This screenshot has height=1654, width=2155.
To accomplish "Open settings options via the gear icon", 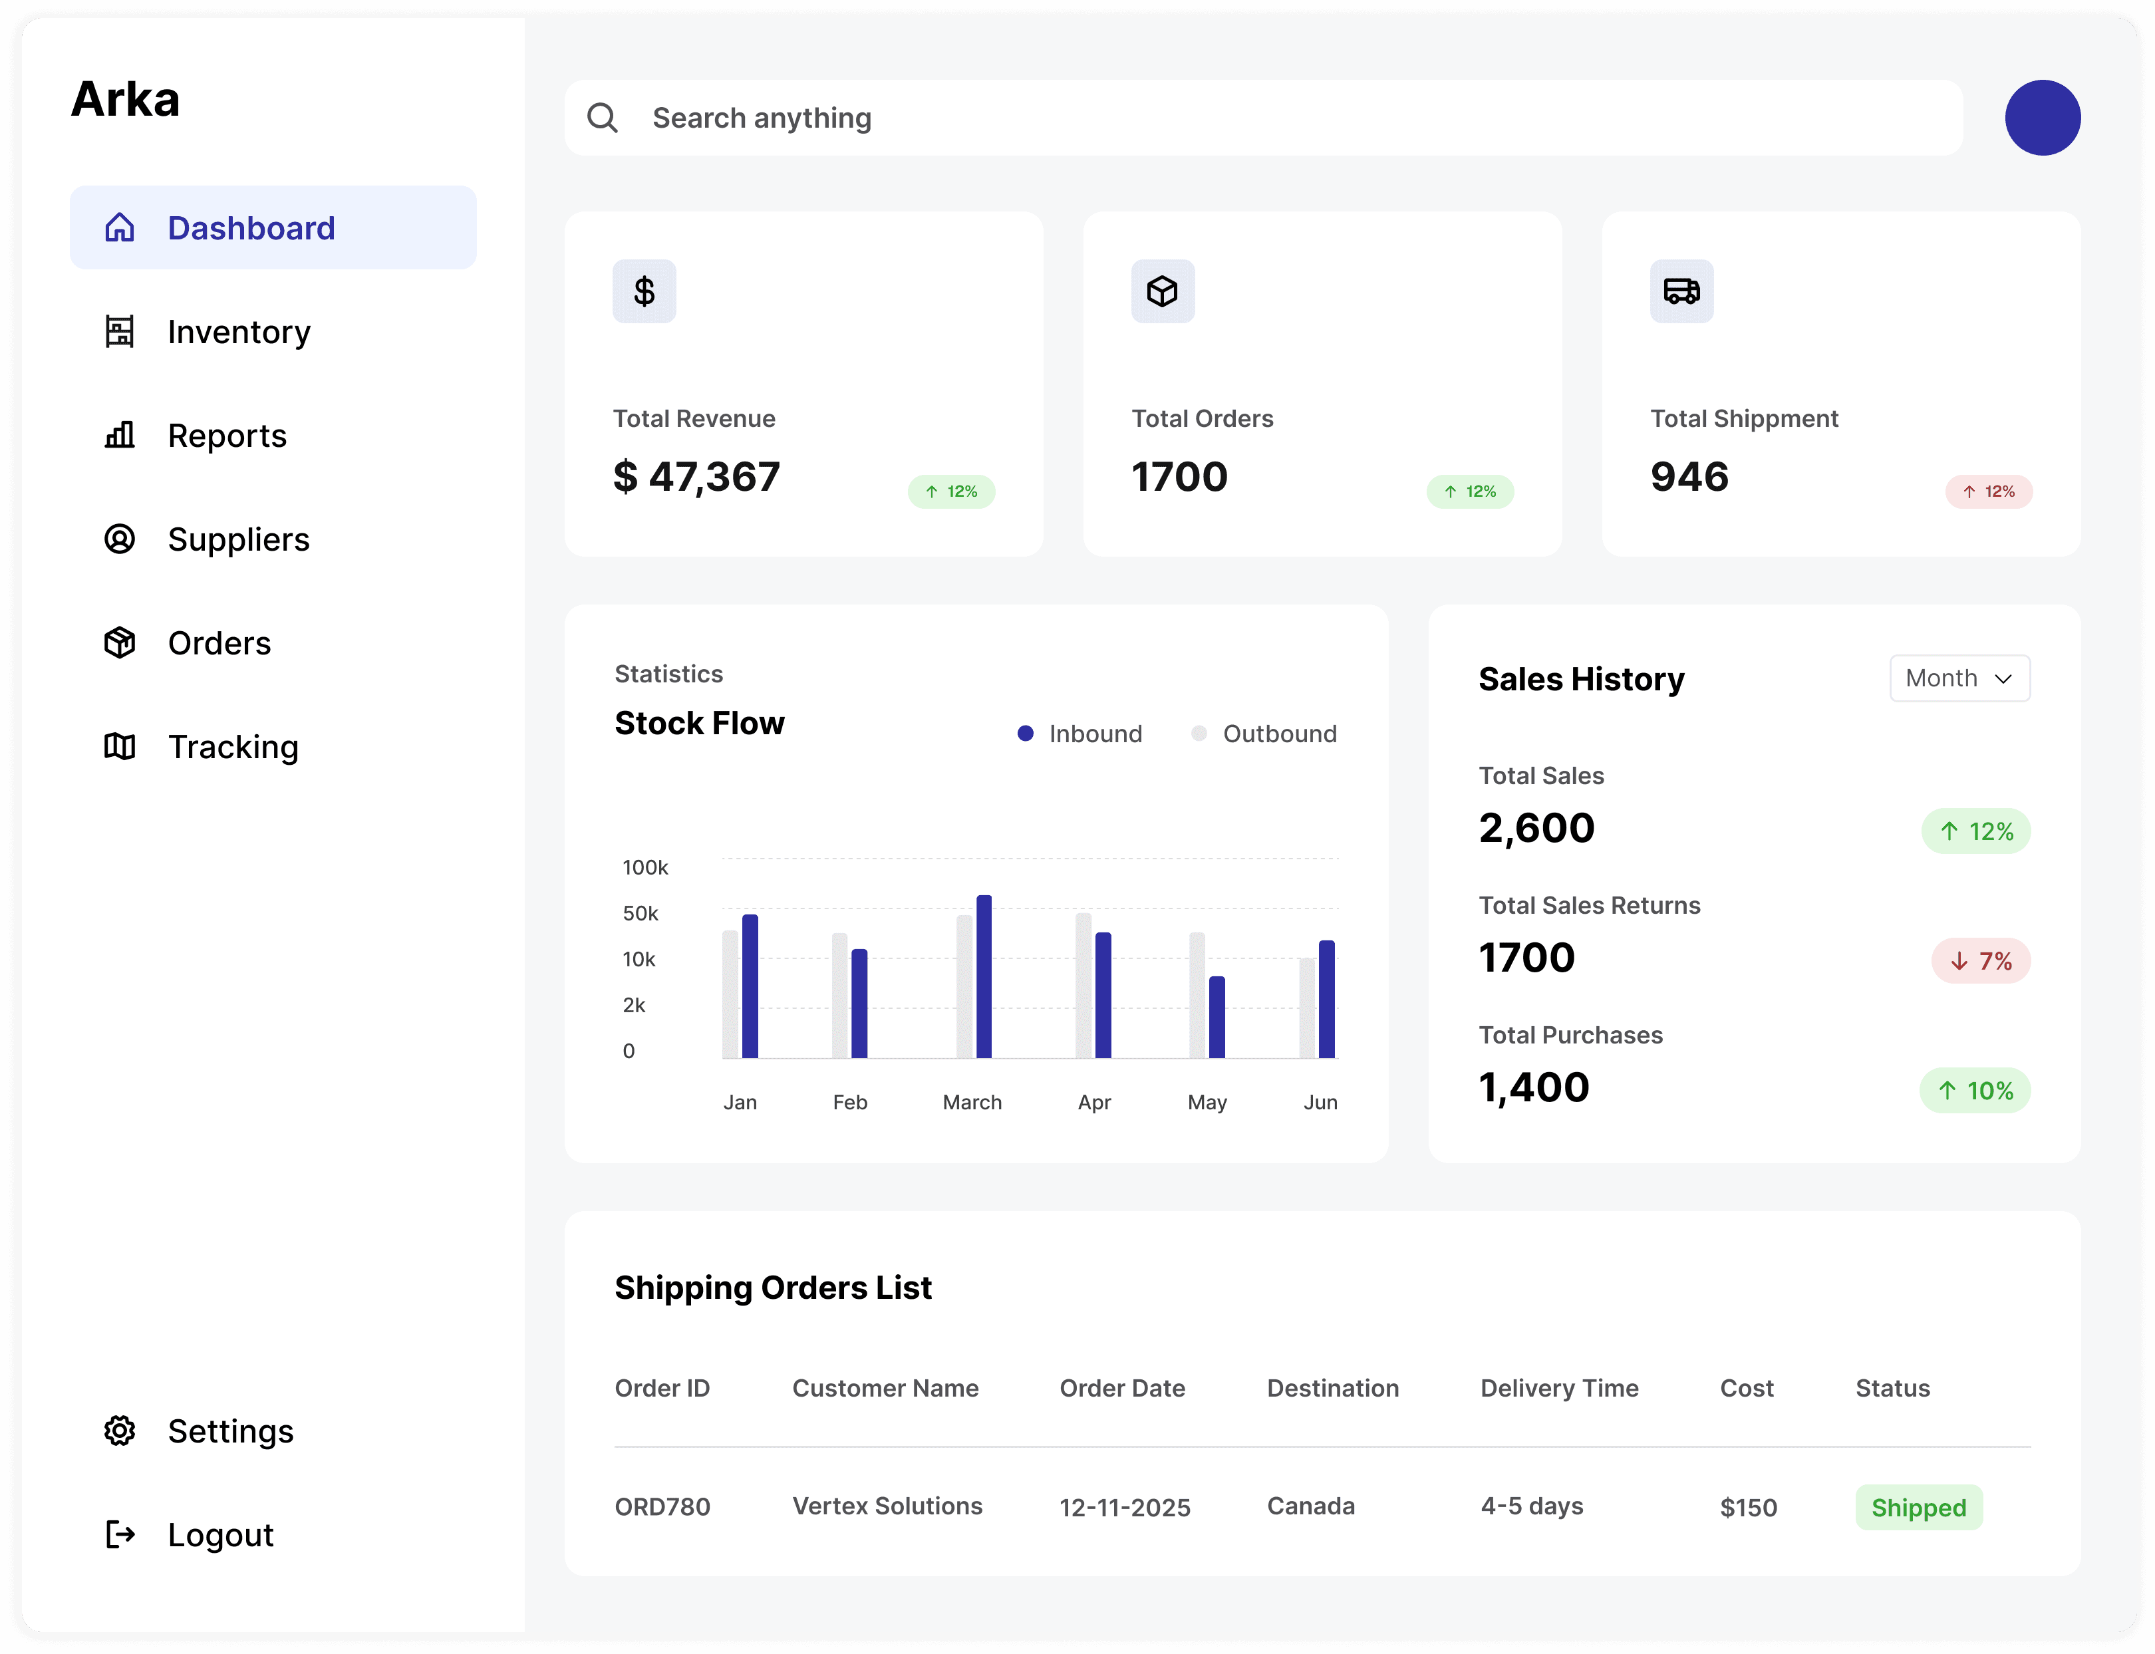I will (x=120, y=1431).
